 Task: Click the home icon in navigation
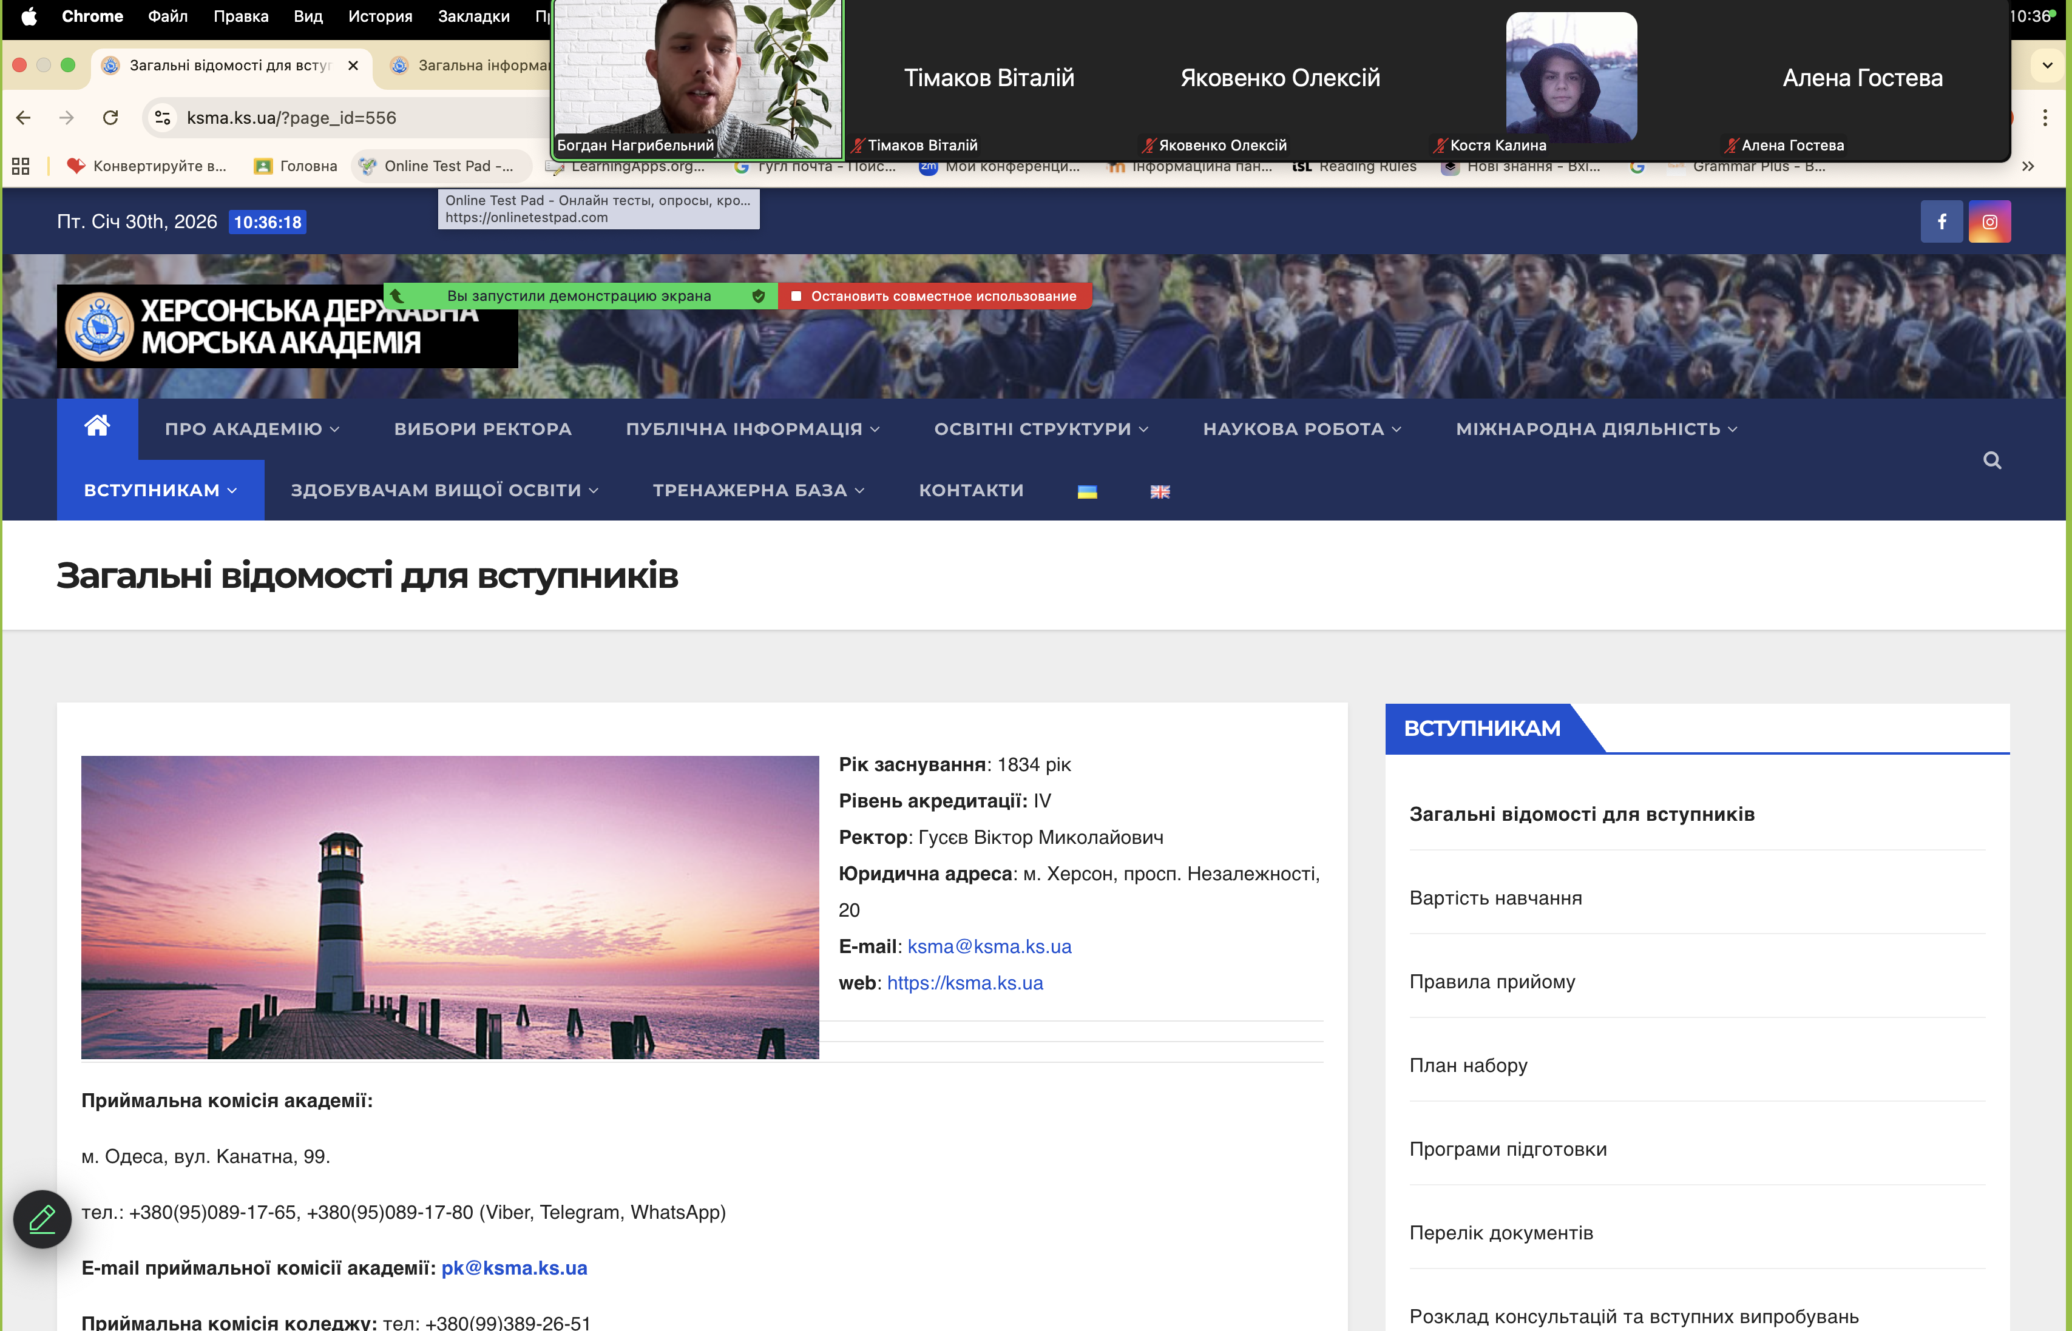(97, 426)
